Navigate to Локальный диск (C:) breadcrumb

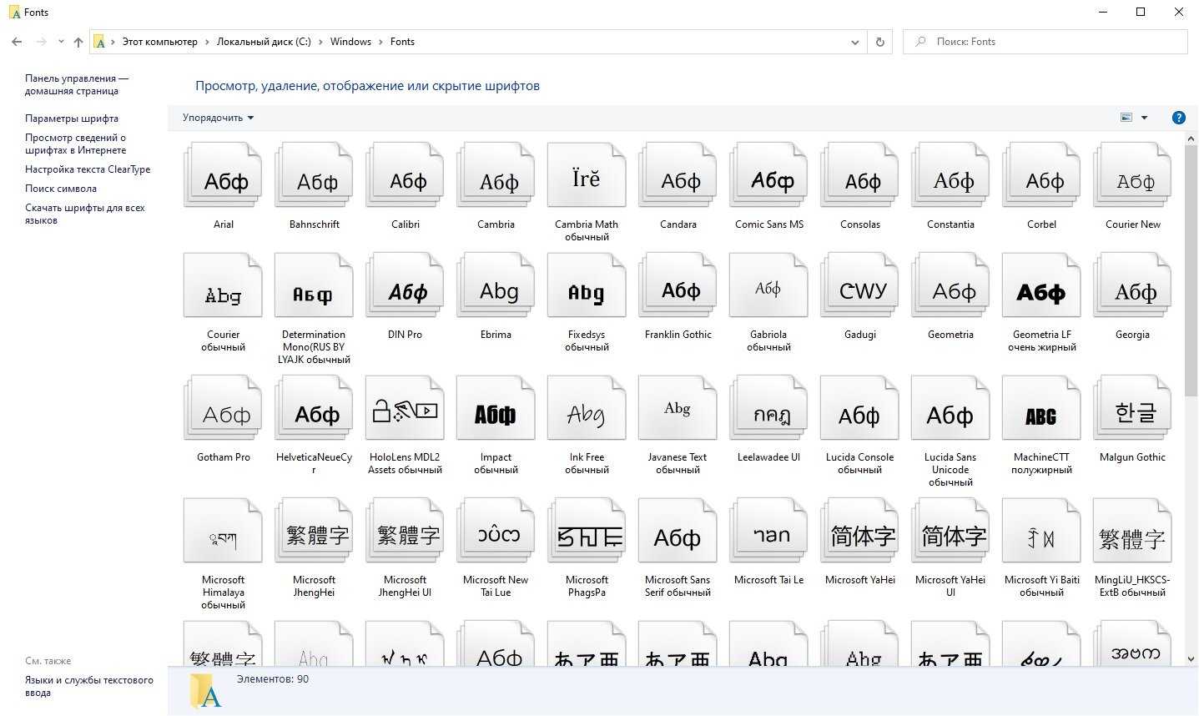[264, 42]
